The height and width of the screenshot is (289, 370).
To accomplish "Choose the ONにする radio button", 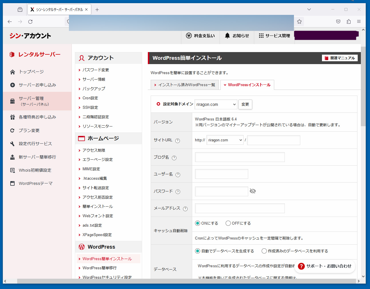I will (198, 223).
